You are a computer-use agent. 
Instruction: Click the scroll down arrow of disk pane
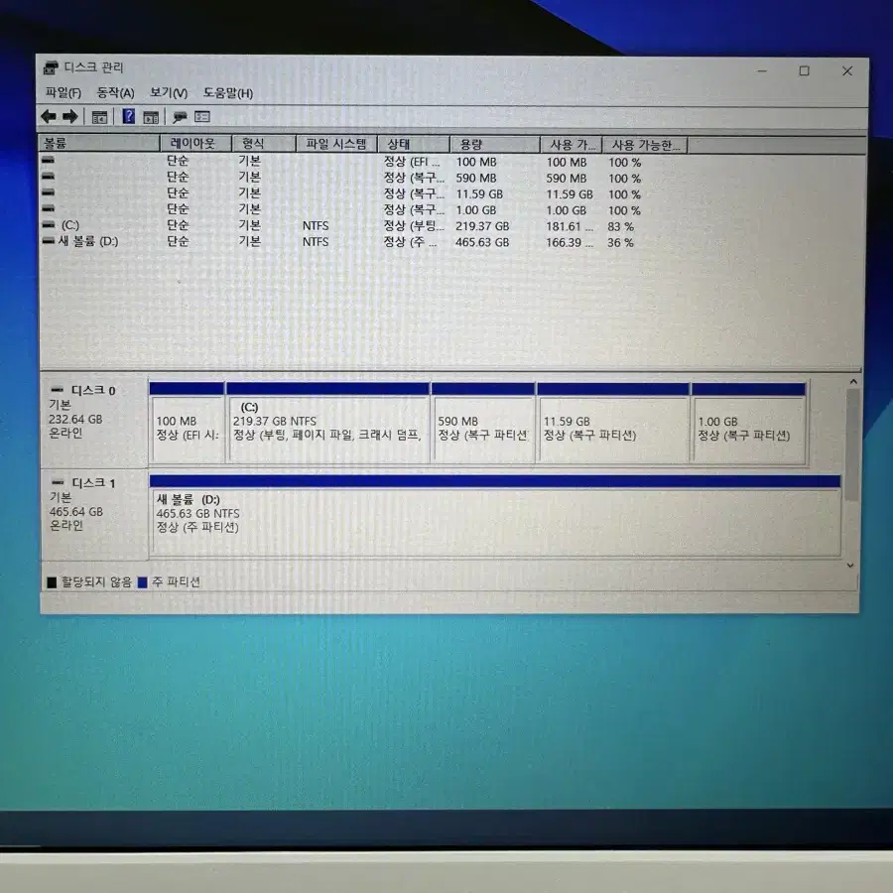pyautogui.click(x=850, y=565)
